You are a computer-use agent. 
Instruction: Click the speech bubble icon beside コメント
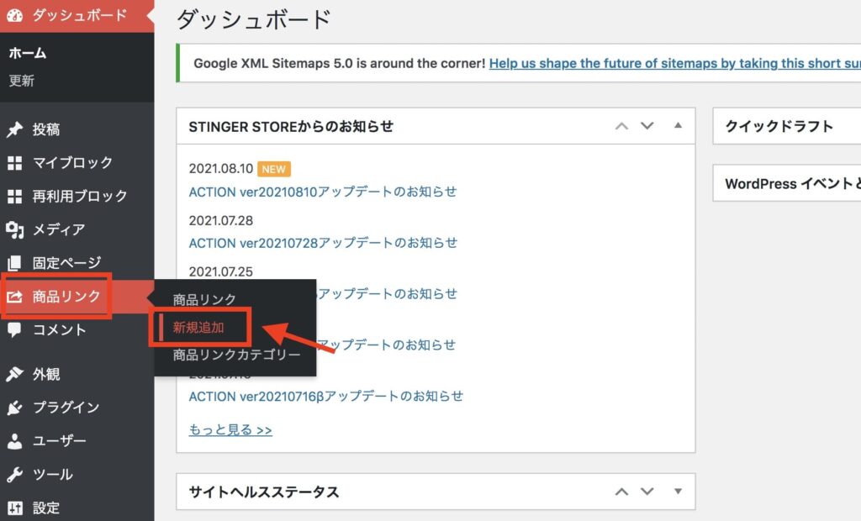click(15, 330)
